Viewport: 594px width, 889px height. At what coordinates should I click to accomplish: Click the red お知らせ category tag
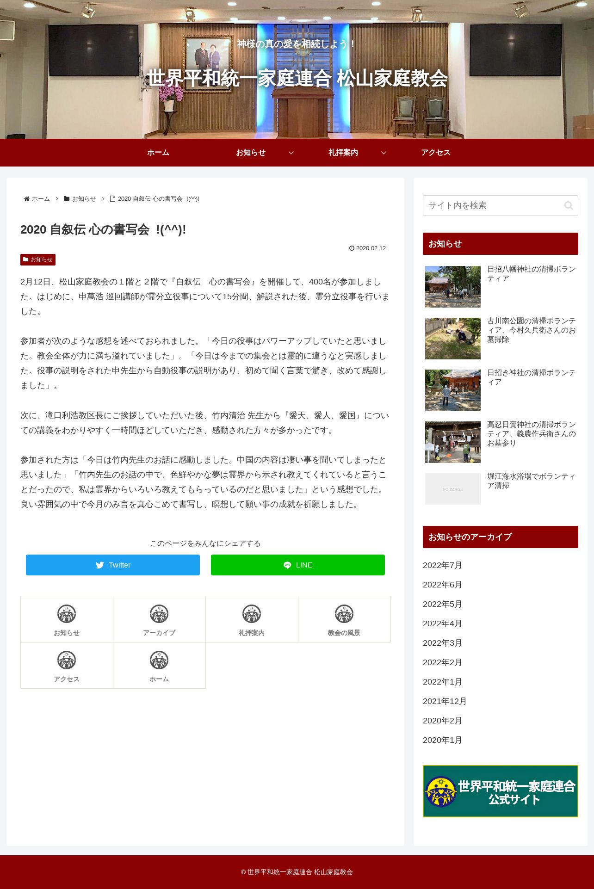(x=38, y=260)
